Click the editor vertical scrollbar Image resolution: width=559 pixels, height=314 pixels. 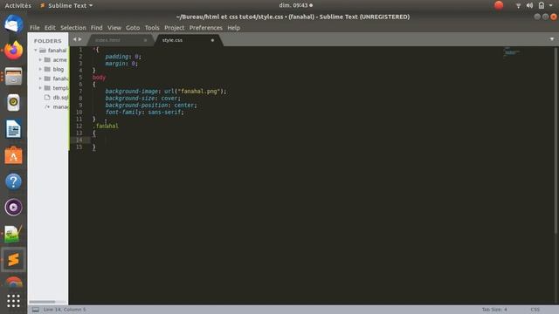pos(556,140)
